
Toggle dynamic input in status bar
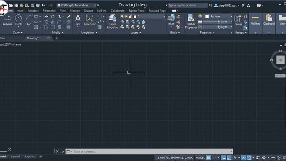[x=223, y=157]
